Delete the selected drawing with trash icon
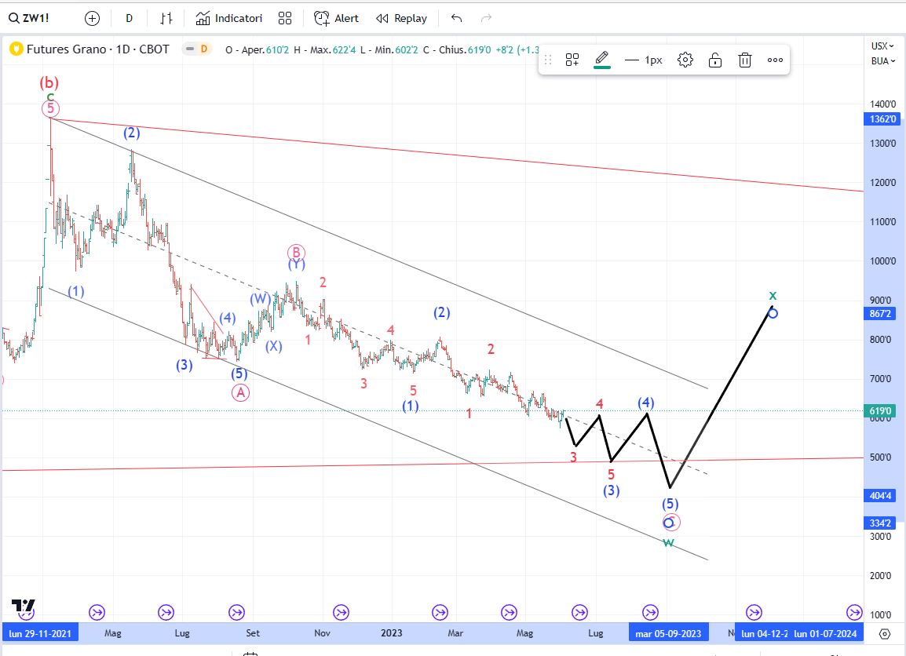Image resolution: width=906 pixels, height=656 pixels. coord(745,60)
